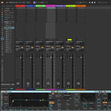This screenshot has height=111, width=111.
Task: Toggle Glue Compressor device activator
Action: 56,92
